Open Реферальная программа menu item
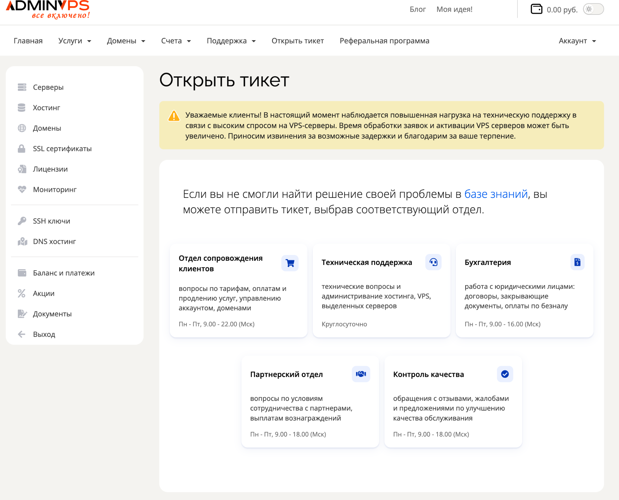Viewport: 619px width, 500px height. point(384,41)
